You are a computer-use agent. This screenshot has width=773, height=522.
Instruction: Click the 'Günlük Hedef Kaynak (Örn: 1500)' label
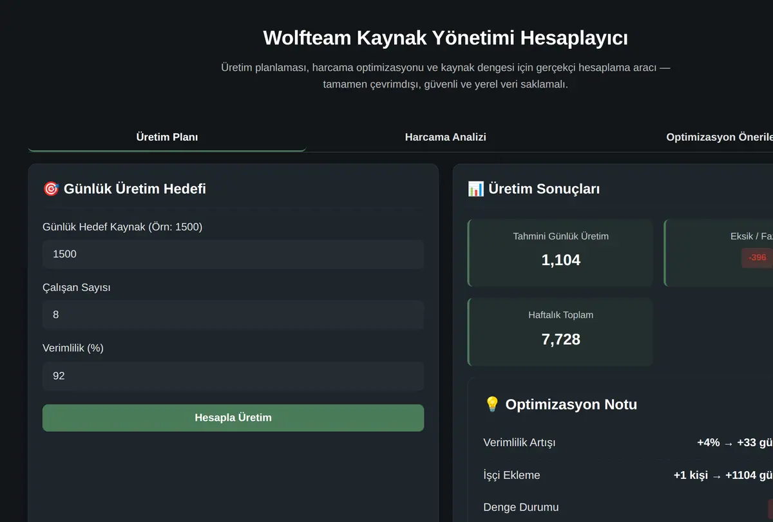point(122,227)
